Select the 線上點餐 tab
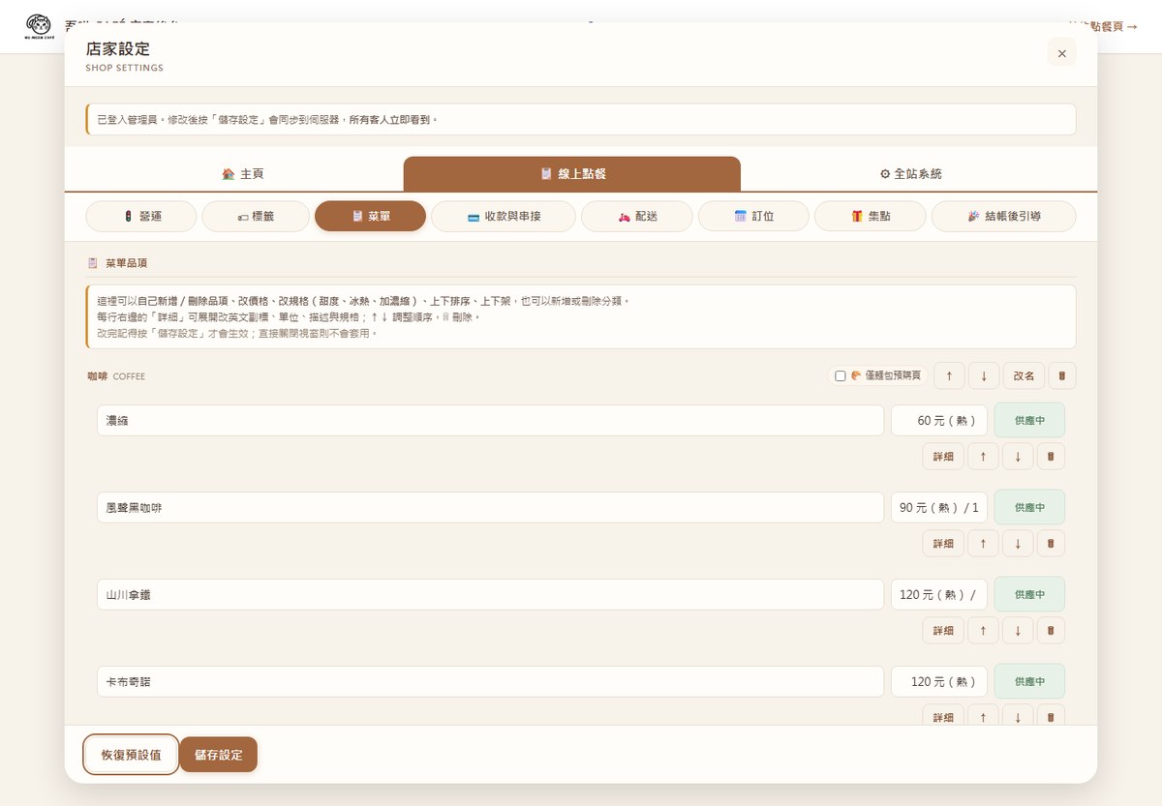 click(x=572, y=174)
